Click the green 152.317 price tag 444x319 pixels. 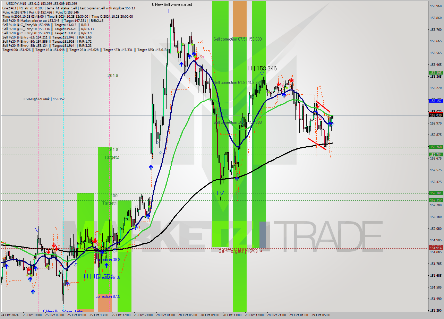click(x=436, y=200)
